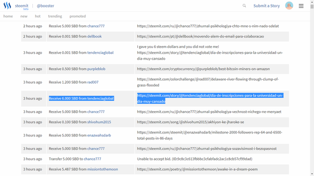
Task: Open tendenciaglobal link in 0.001 SBD row
Action: [100, 52]
